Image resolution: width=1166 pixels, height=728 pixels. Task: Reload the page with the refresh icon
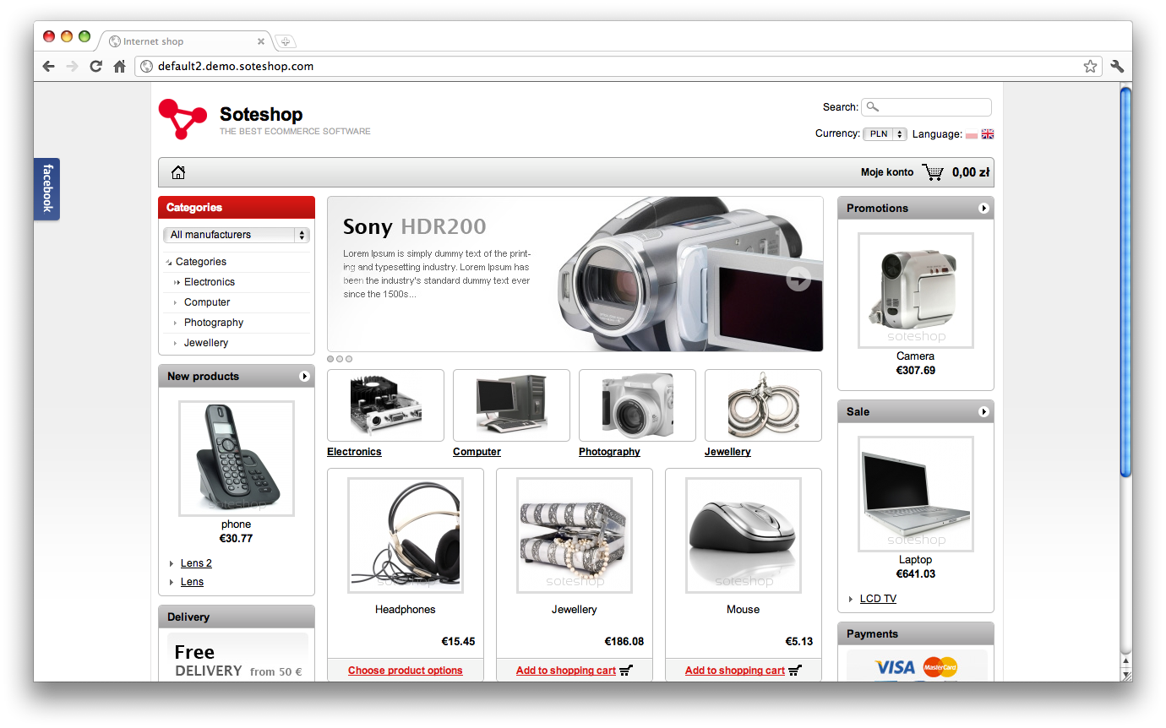(x=95, y=67)
